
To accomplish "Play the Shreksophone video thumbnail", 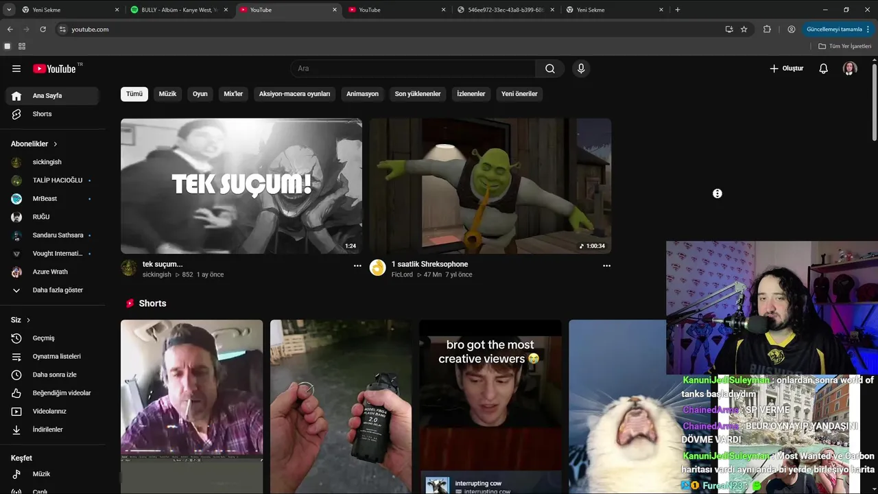I will [490, 186].
